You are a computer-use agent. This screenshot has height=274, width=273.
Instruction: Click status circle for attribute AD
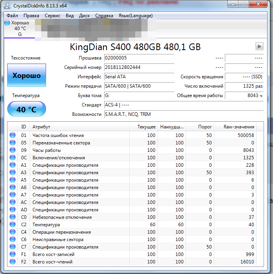coord(13,209)
